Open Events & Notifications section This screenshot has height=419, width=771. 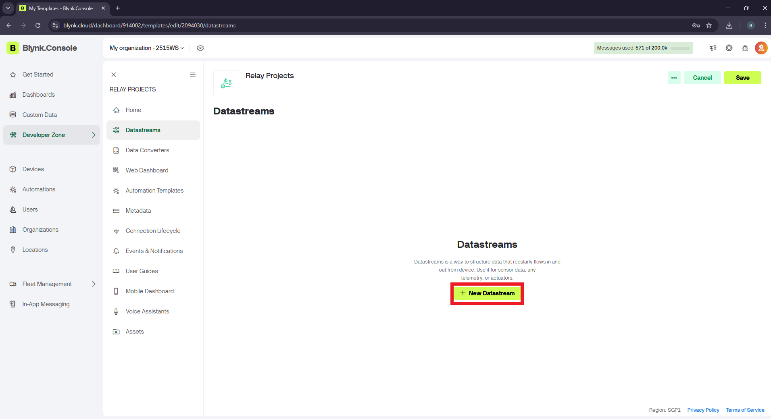[x=154, y=251]
